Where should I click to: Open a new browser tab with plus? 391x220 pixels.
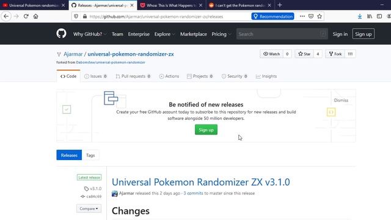click(280, 5)
